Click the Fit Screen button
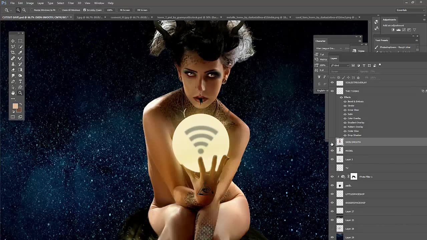 click(125, 10)
